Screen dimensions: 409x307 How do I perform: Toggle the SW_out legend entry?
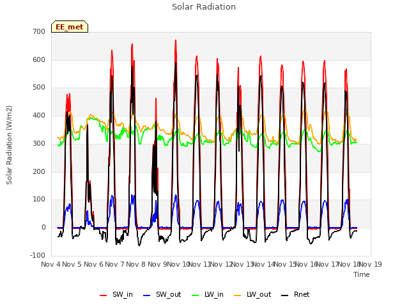[162, 295]
